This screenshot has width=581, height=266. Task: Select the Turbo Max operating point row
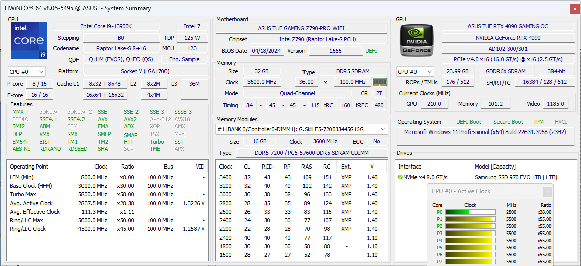click(x=107, y=194)
